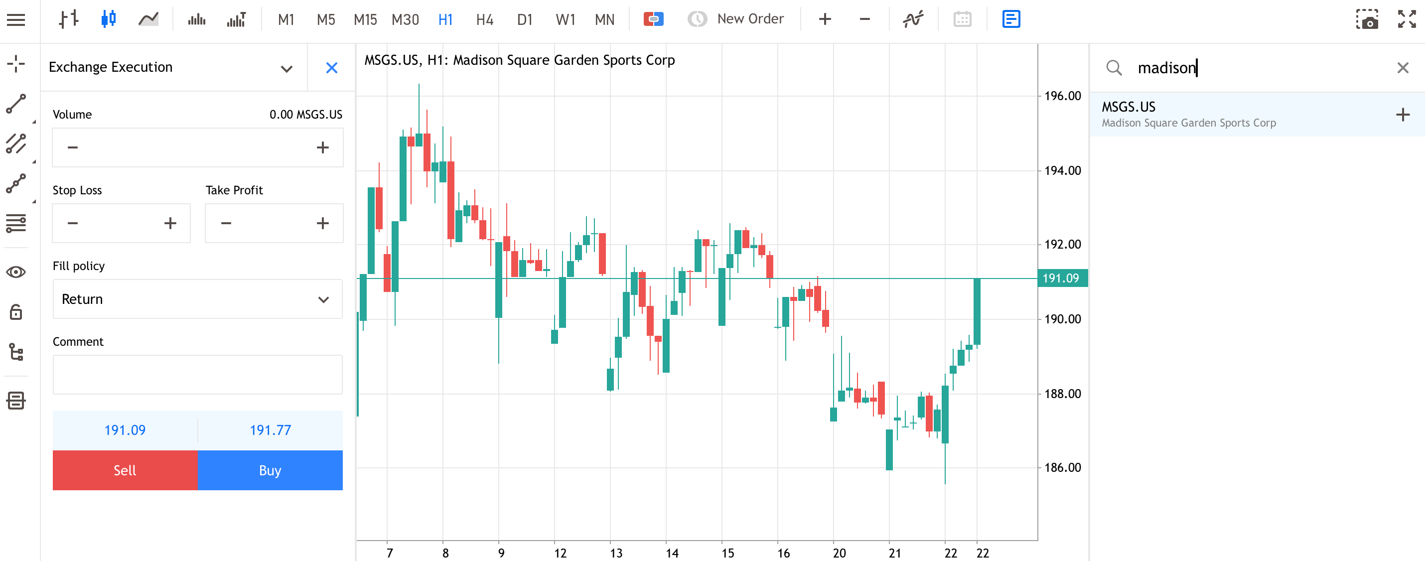Toggle the trade form panel icon
Screen dimensions: 1425x561
pos(1011,19)
